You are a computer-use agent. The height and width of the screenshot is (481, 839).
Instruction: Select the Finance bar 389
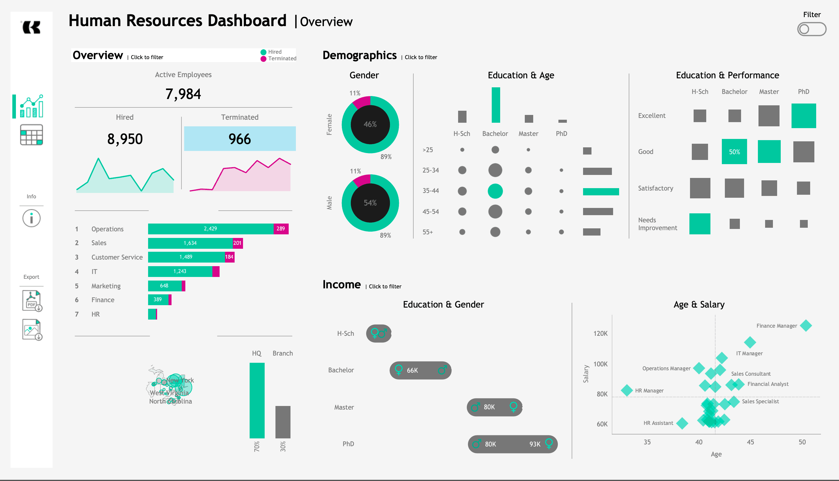click(x=158, y=300)
